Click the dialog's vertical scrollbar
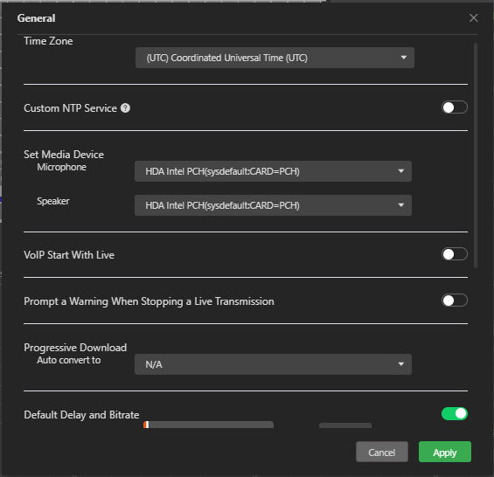 pyautogui.click(x=476, y=156)
